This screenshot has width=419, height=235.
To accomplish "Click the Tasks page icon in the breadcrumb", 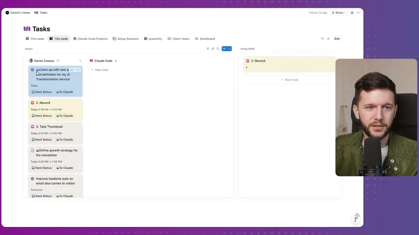I will pyautogui.click(x=36, y=13).
